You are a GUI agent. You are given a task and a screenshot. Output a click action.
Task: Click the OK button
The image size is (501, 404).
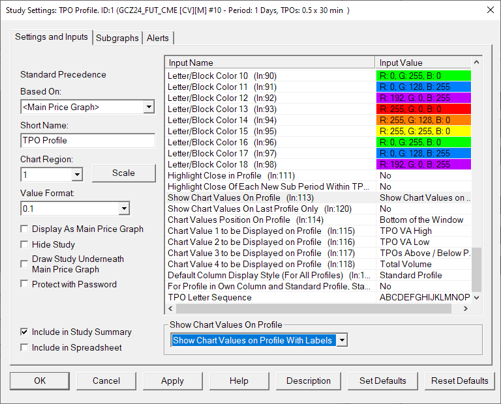(40, 381)
